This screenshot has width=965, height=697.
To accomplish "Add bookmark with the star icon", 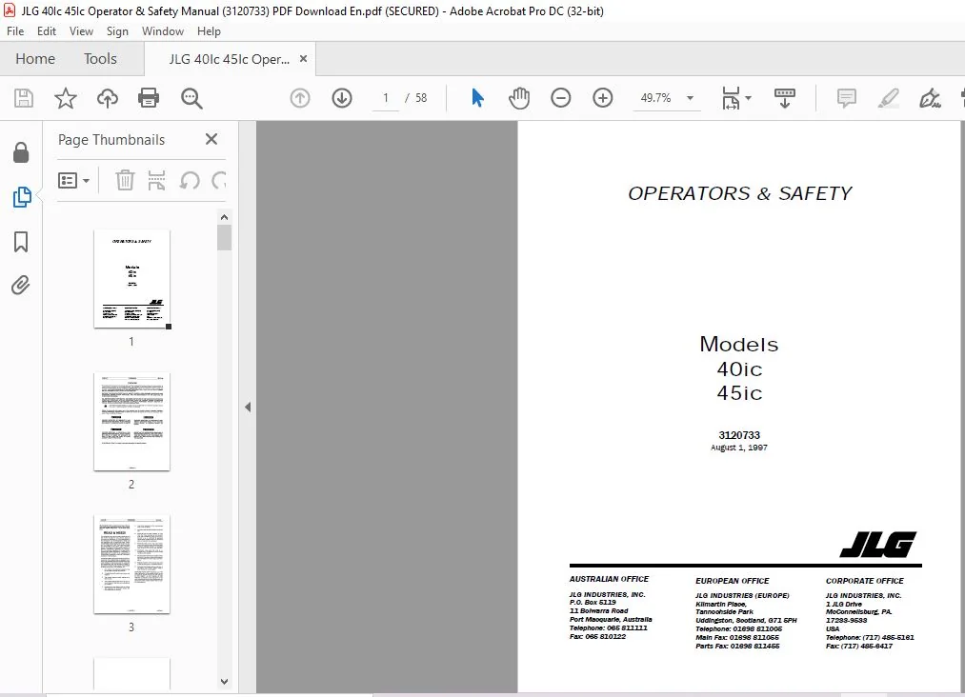I will click(65, 98).
